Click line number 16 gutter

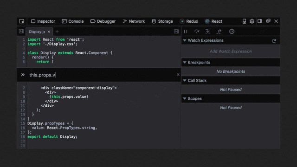[x=23, y=128]
